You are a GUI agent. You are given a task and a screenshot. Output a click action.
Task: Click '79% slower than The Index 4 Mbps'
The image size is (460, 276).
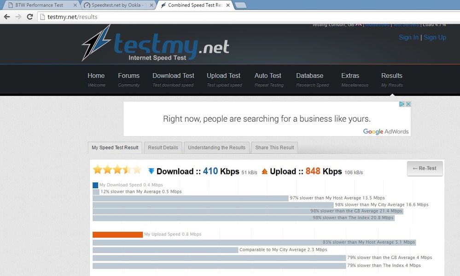[384, 265]
